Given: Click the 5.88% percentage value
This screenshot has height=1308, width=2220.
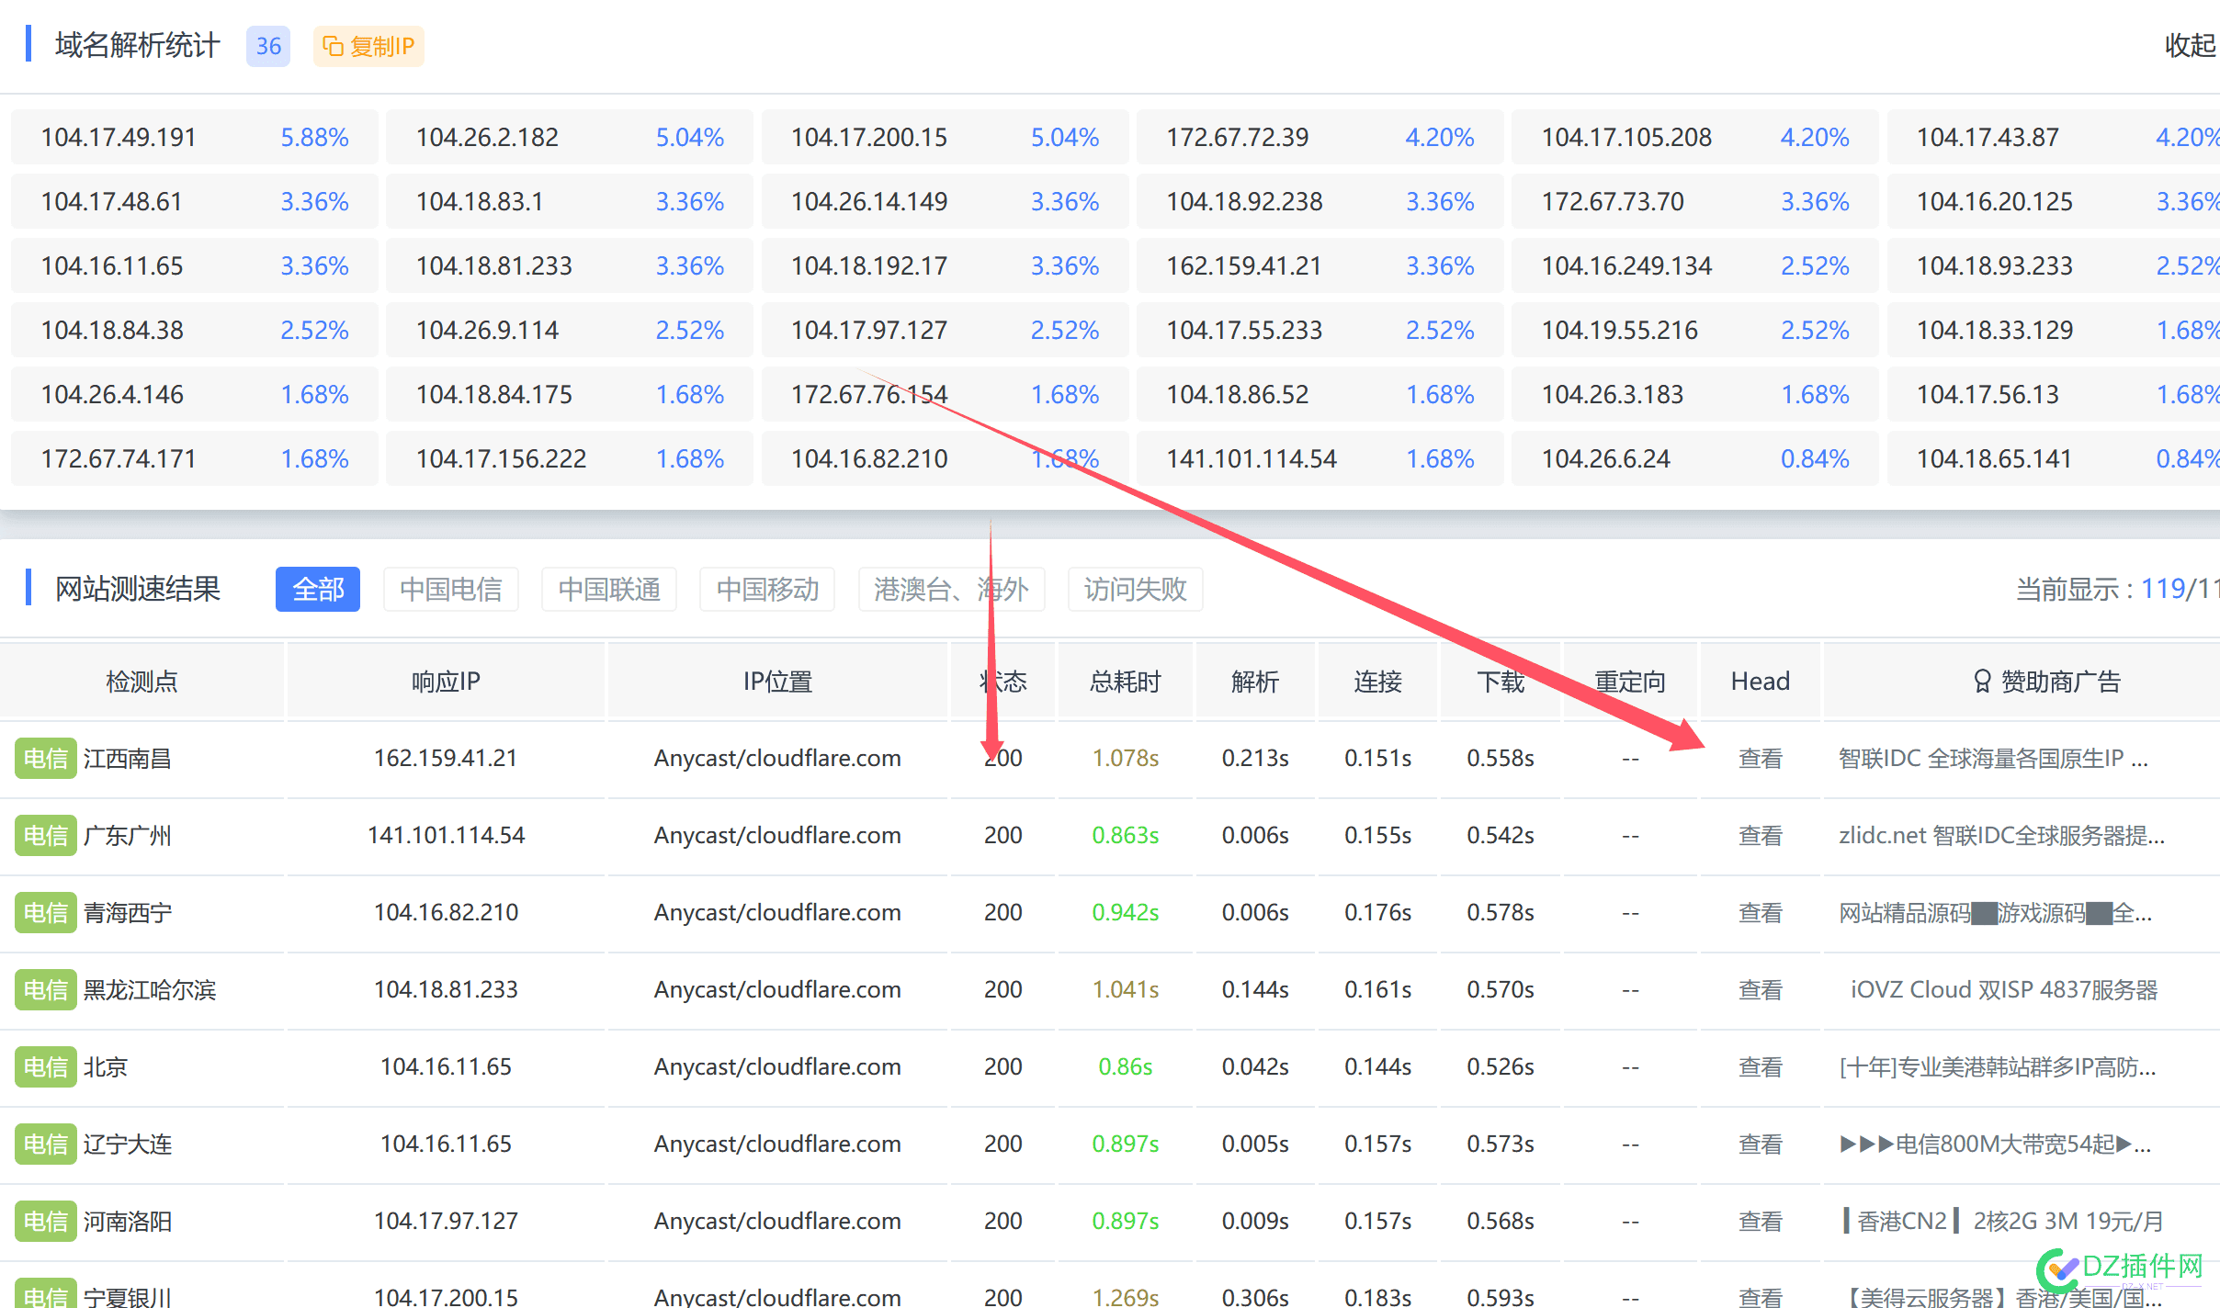Looking at the screenshot, I should [x=314, y=138].
